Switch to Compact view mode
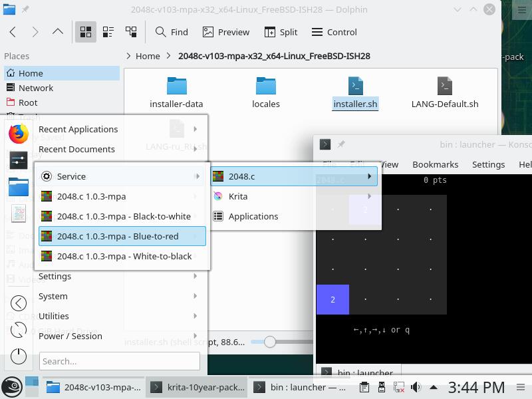Image resolution: width=532 pixels, height=399 pixels. coord(108,32)
